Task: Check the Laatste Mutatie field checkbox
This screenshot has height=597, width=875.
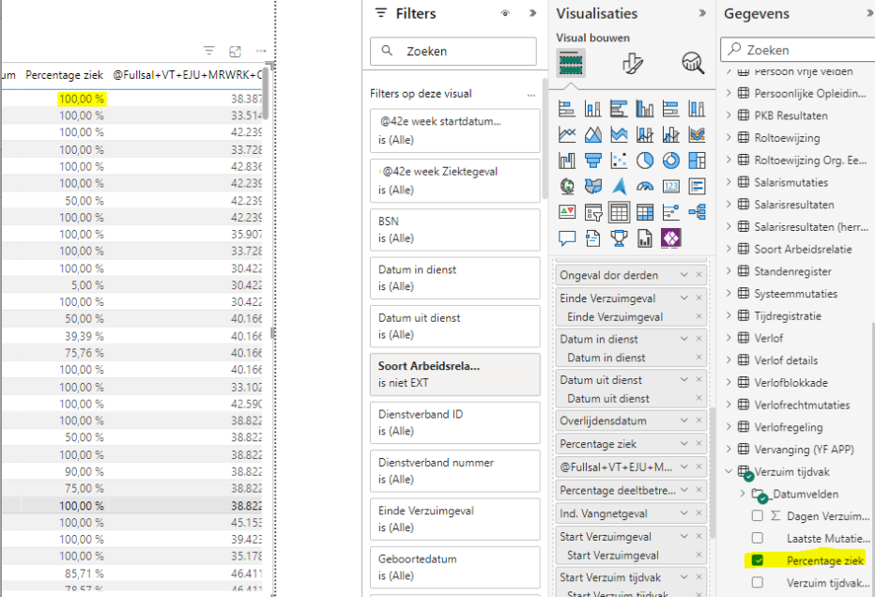Action: 758,538
